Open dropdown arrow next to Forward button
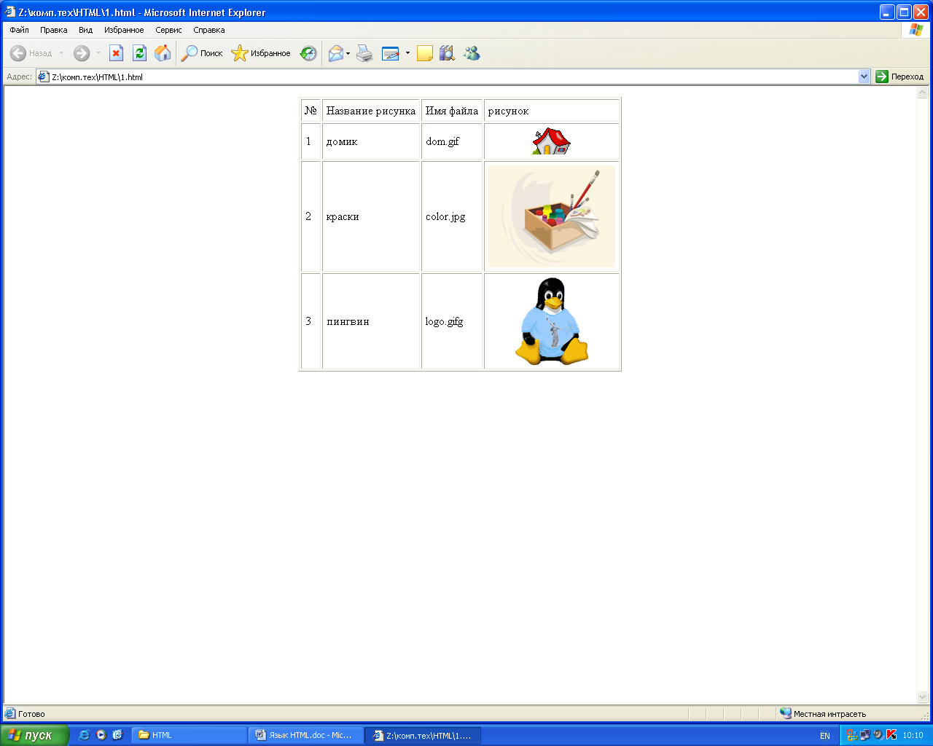 [x=98, y=53]
